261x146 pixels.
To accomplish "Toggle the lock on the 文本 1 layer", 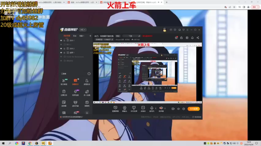I will coord(64,40).
